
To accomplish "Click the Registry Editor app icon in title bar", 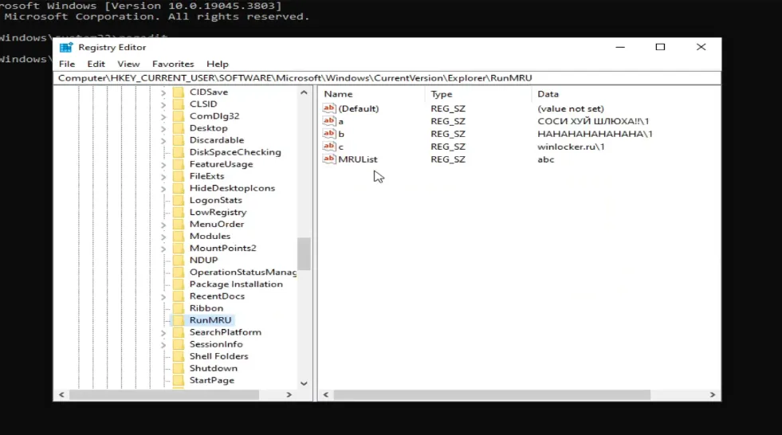I will [66, 47].
